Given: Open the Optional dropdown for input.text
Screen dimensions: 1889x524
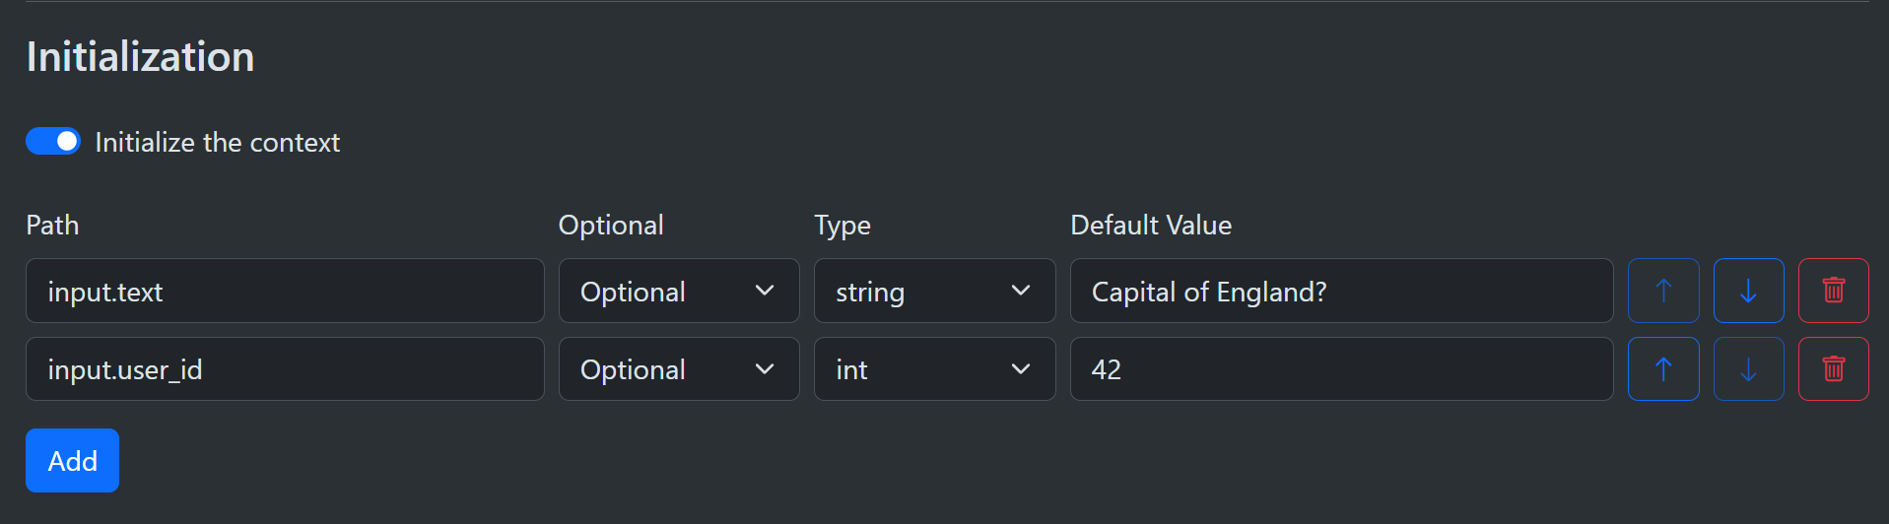Looking at the screenshot, I should tap(678, 291).
